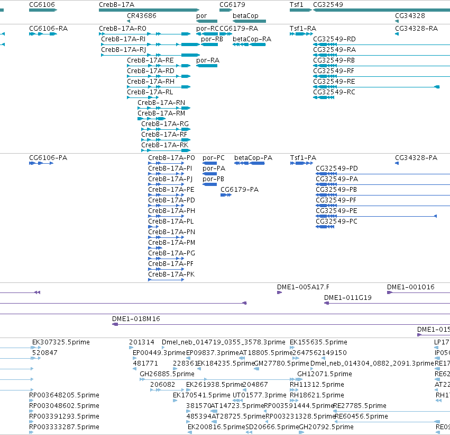Select the DME1-005A17.F clone marker

(279, 292)
